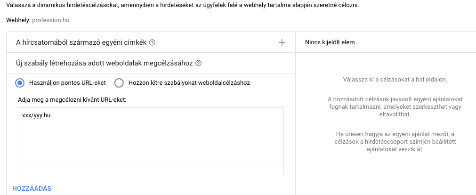Click the Válassza a dinamikus hirdetéscélzásokat description

tap(183, 5)
